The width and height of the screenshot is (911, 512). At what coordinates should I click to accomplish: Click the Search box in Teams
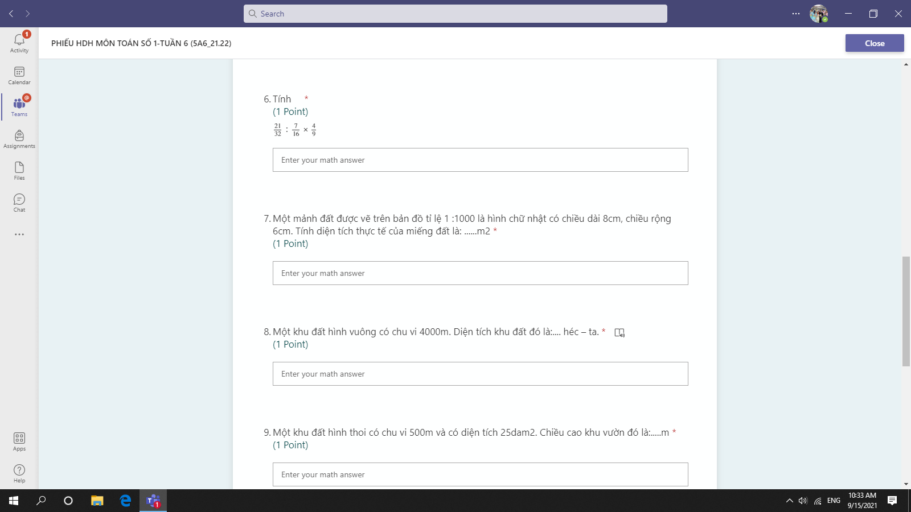point(455,14)
